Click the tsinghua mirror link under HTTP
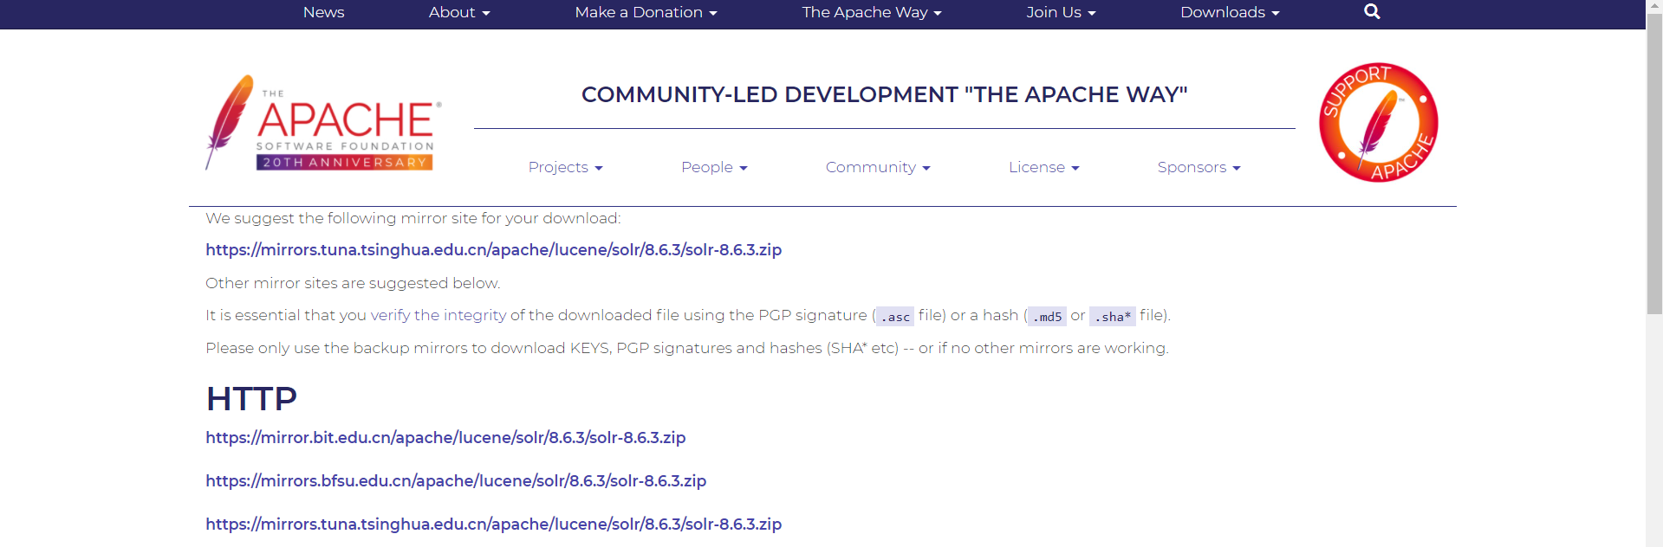 point(493,524)
